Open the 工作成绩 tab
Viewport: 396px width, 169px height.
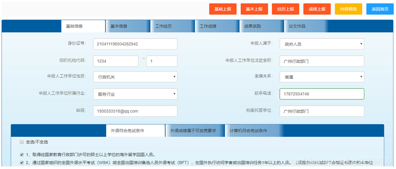217,26
